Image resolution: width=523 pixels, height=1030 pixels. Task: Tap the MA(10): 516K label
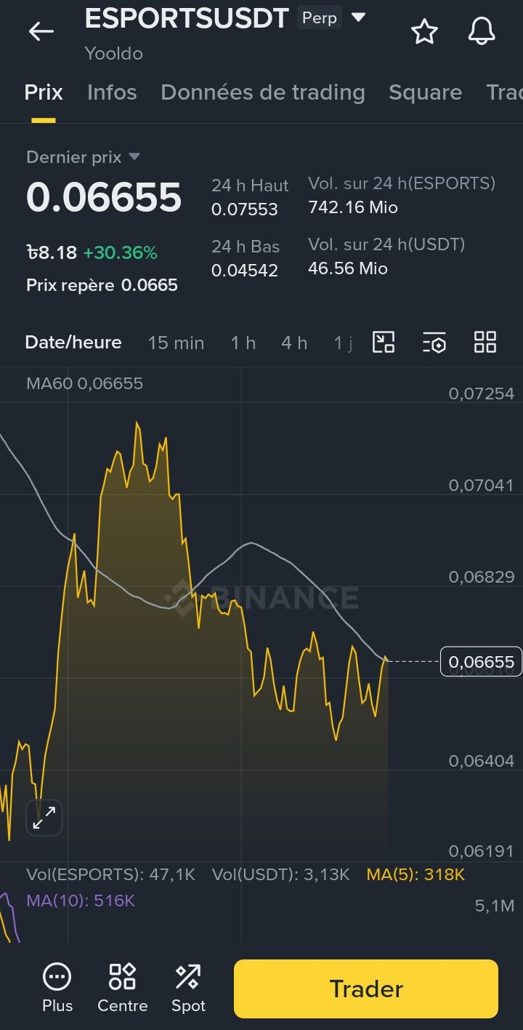[81, 901]
